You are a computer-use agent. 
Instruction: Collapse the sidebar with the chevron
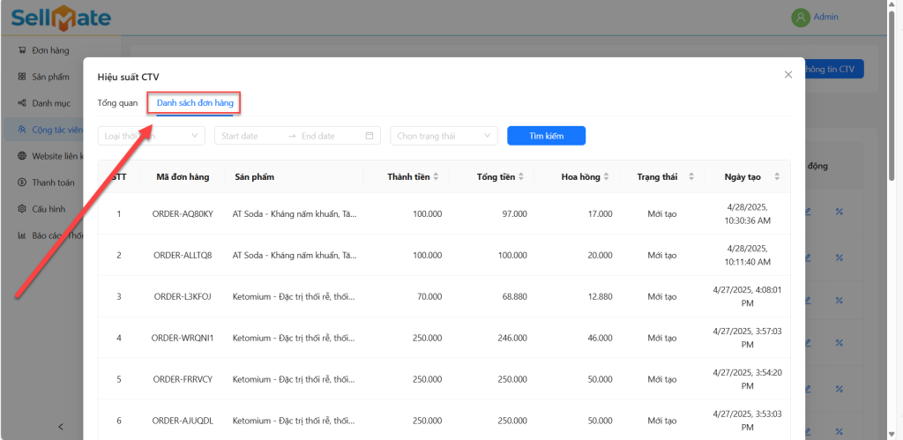60,427
